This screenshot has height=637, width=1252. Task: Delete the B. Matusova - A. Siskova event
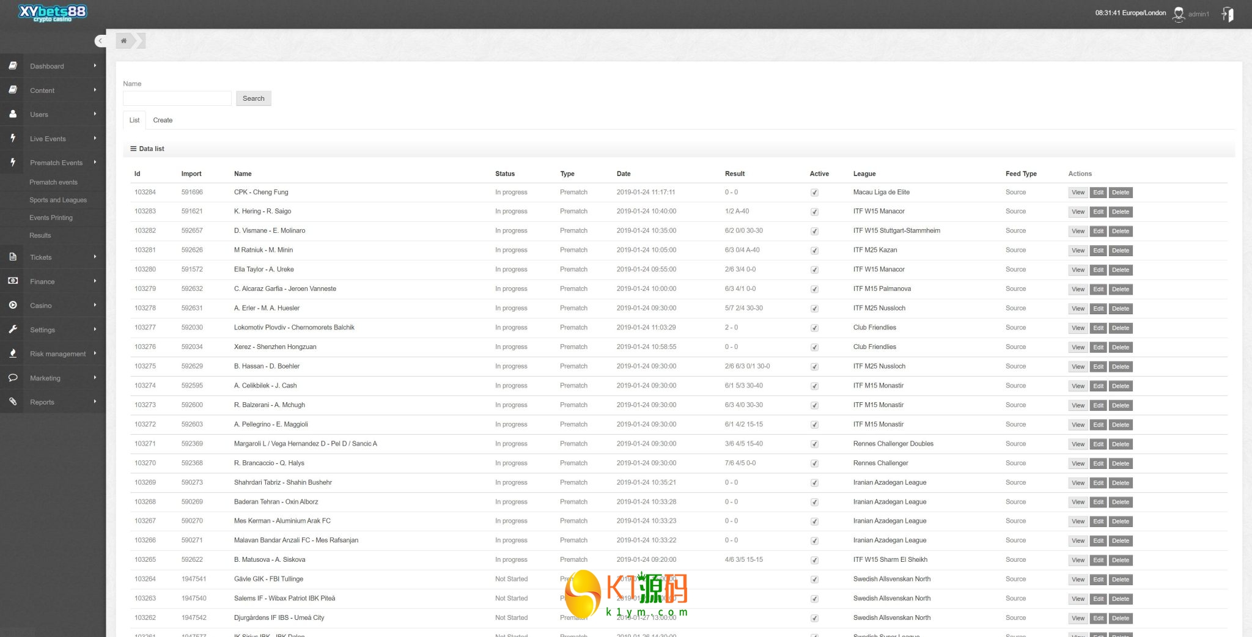pyautogui.click(x=1121, y=561)
